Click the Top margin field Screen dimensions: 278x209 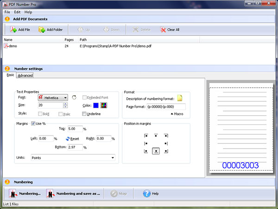pos(75,129)
